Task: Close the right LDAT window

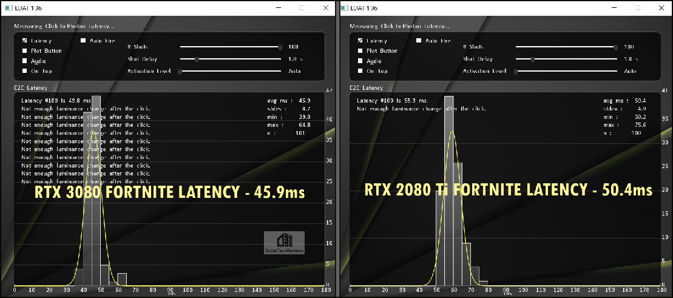Action: point(662,8)
